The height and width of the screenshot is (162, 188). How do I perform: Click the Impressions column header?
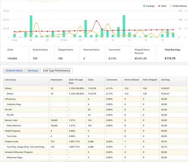click(x=58, y=81)
